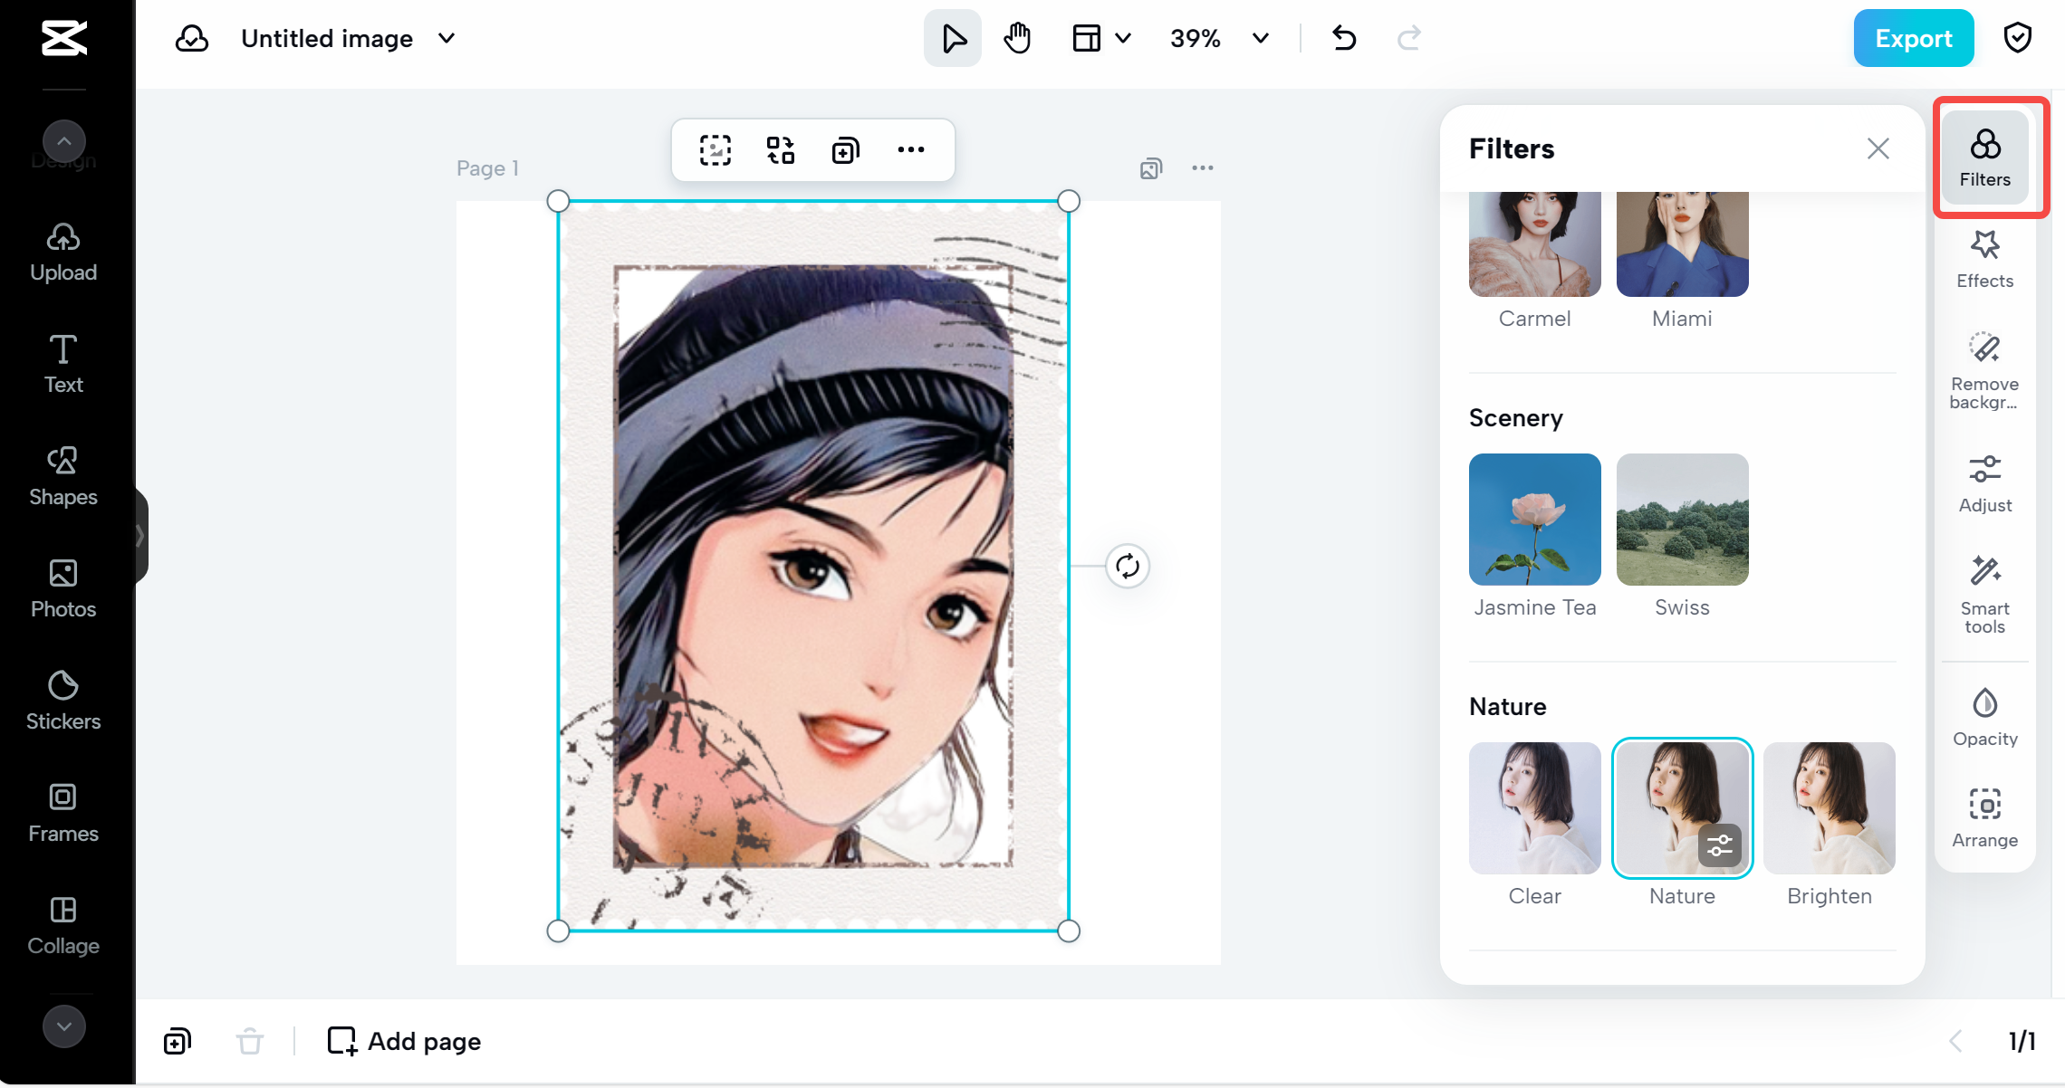Open the Stickers panel

(62, 698)
